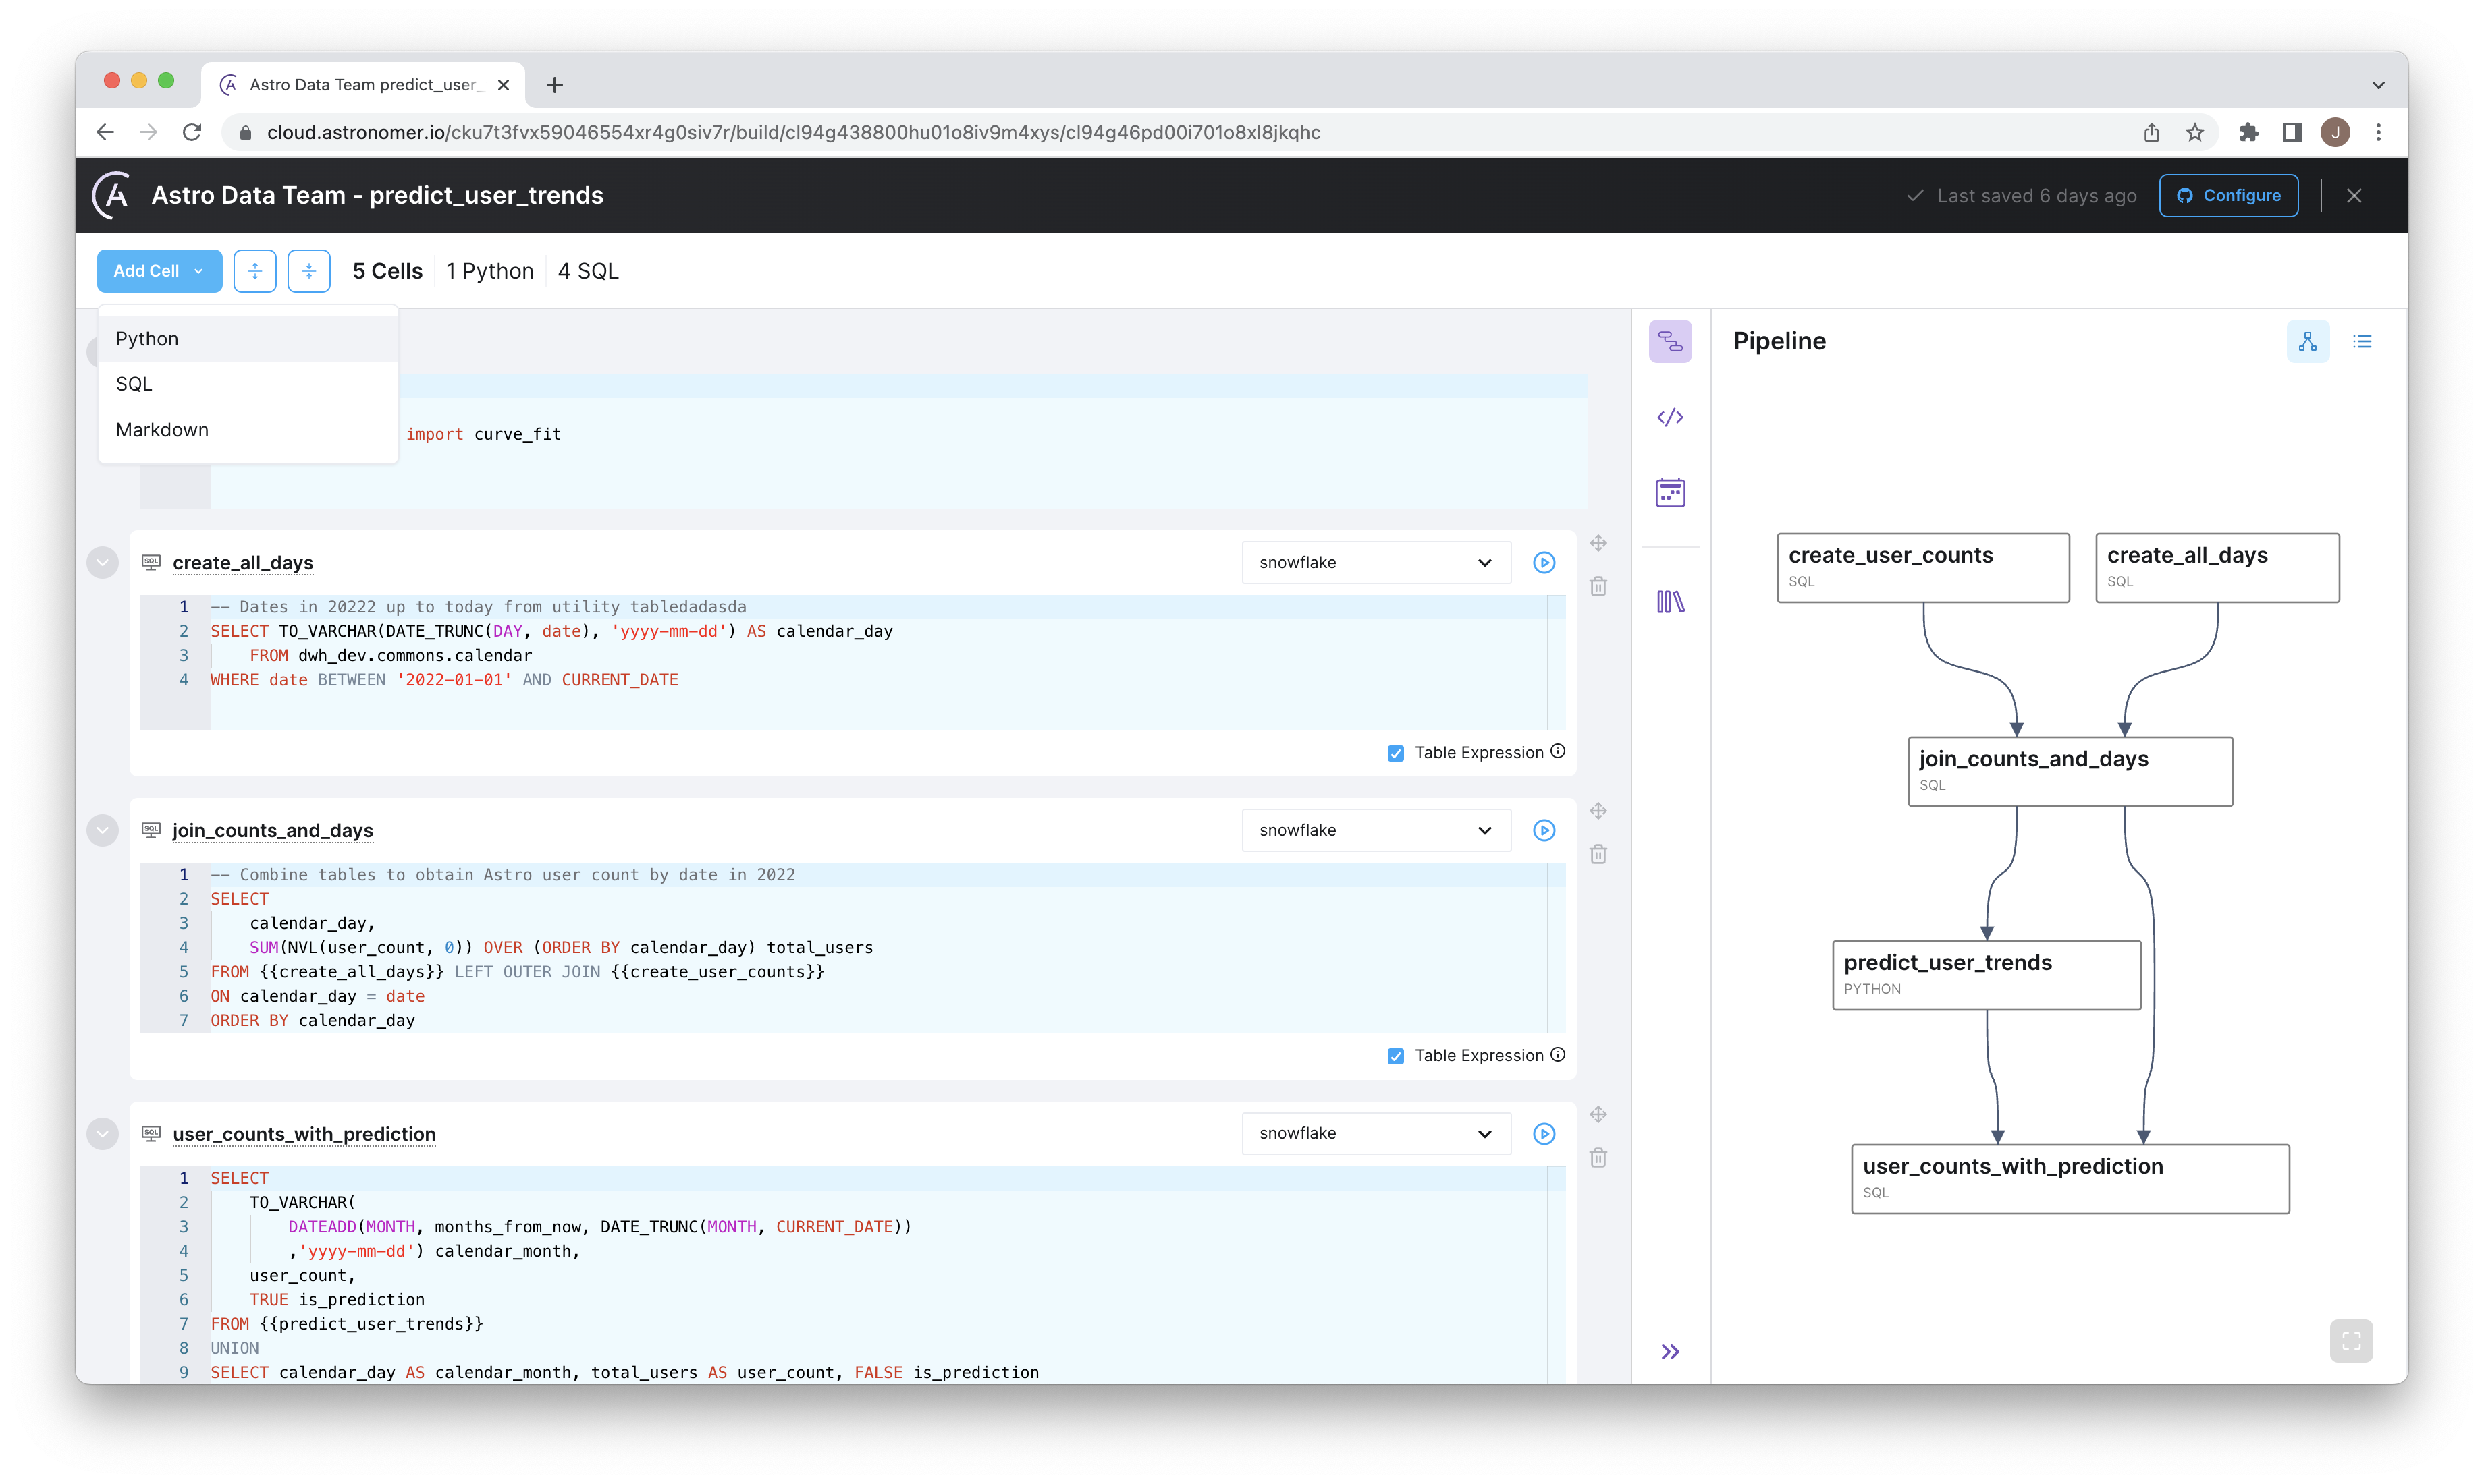This screenshot has width=2484, height=1484.
Task: Uncheck Table Expression under join_counts_and_days
Action: click(1395, 1055)
